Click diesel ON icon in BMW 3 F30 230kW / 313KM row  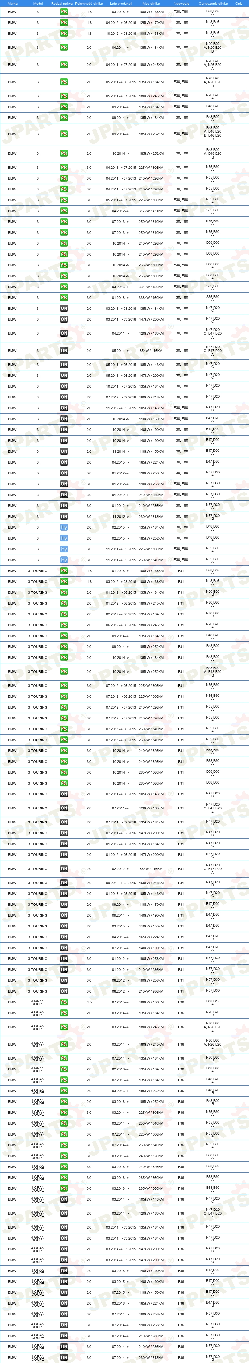pyautogui.click(x=64, y=517)
